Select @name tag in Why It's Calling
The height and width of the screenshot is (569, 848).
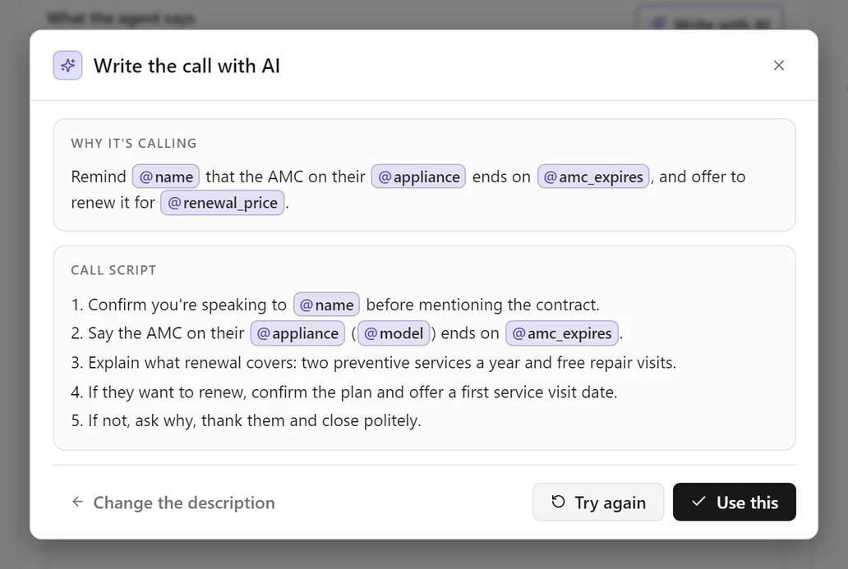pos(166,177)
